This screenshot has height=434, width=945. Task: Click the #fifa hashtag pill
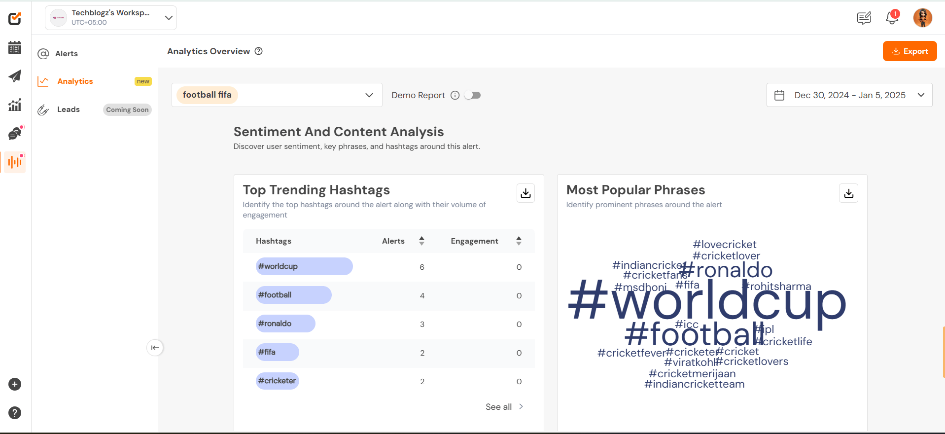coord(278,352)
